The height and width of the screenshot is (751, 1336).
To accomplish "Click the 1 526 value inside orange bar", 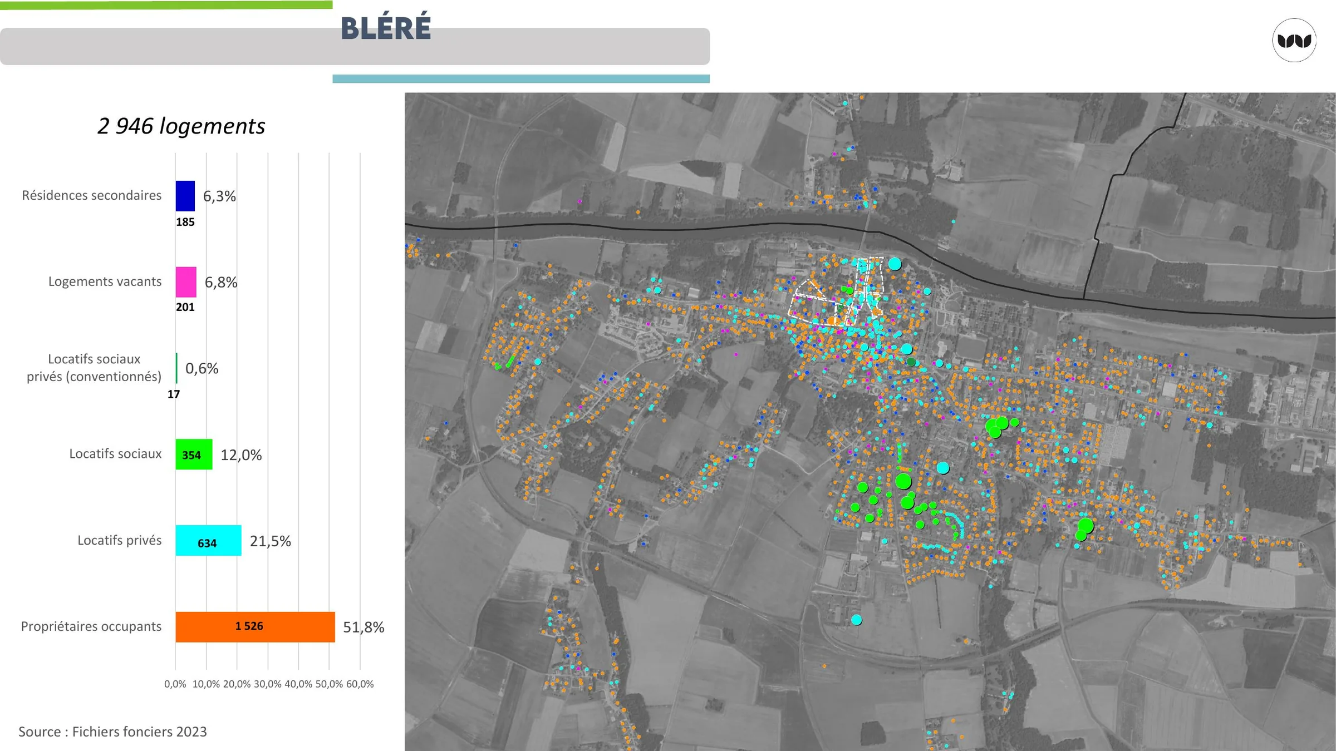I will 249,626.
